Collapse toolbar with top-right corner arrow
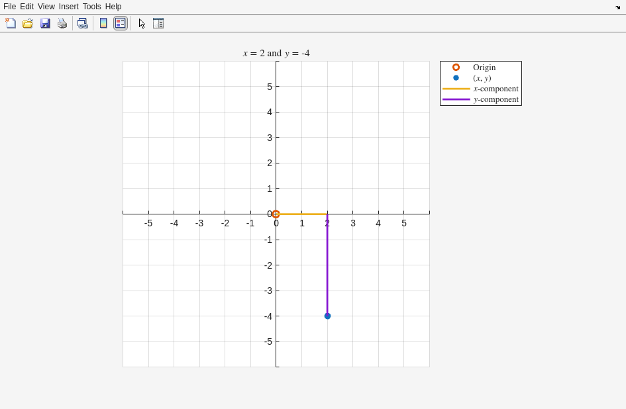The height and width of the screenshot is (409, 626). pos(618,7)
